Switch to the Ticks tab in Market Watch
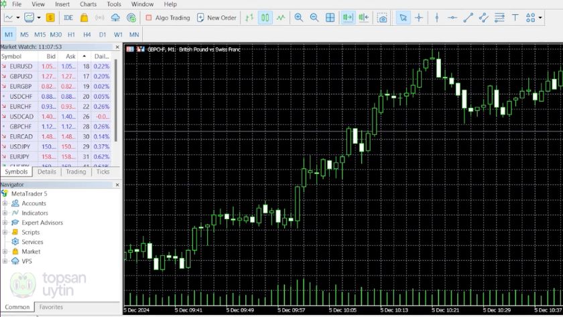 (103, 172)
